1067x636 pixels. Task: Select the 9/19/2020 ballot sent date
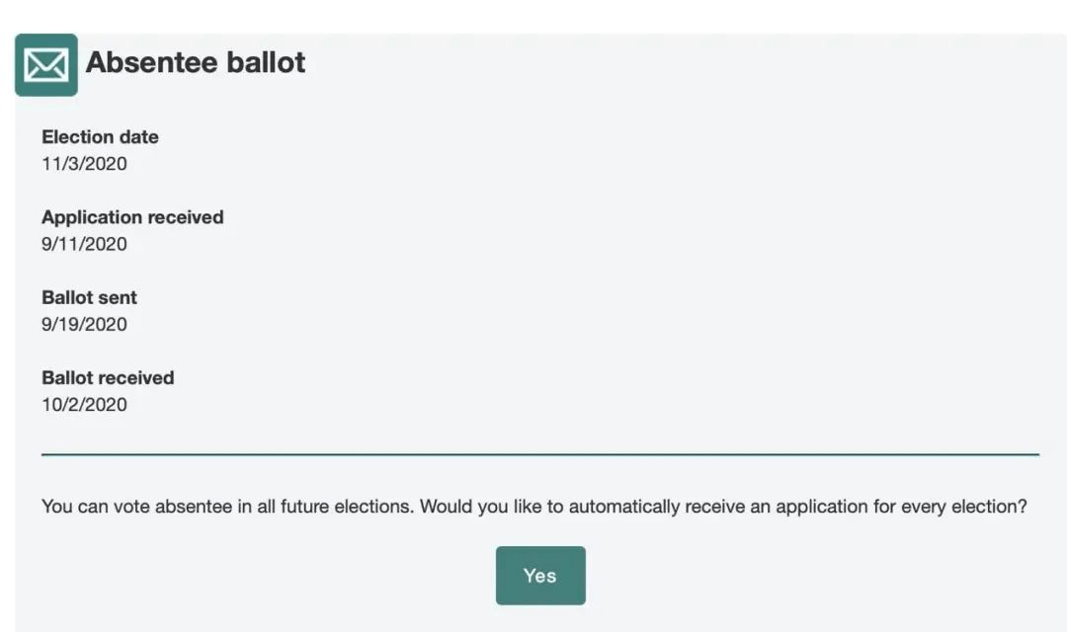point(84,325)
